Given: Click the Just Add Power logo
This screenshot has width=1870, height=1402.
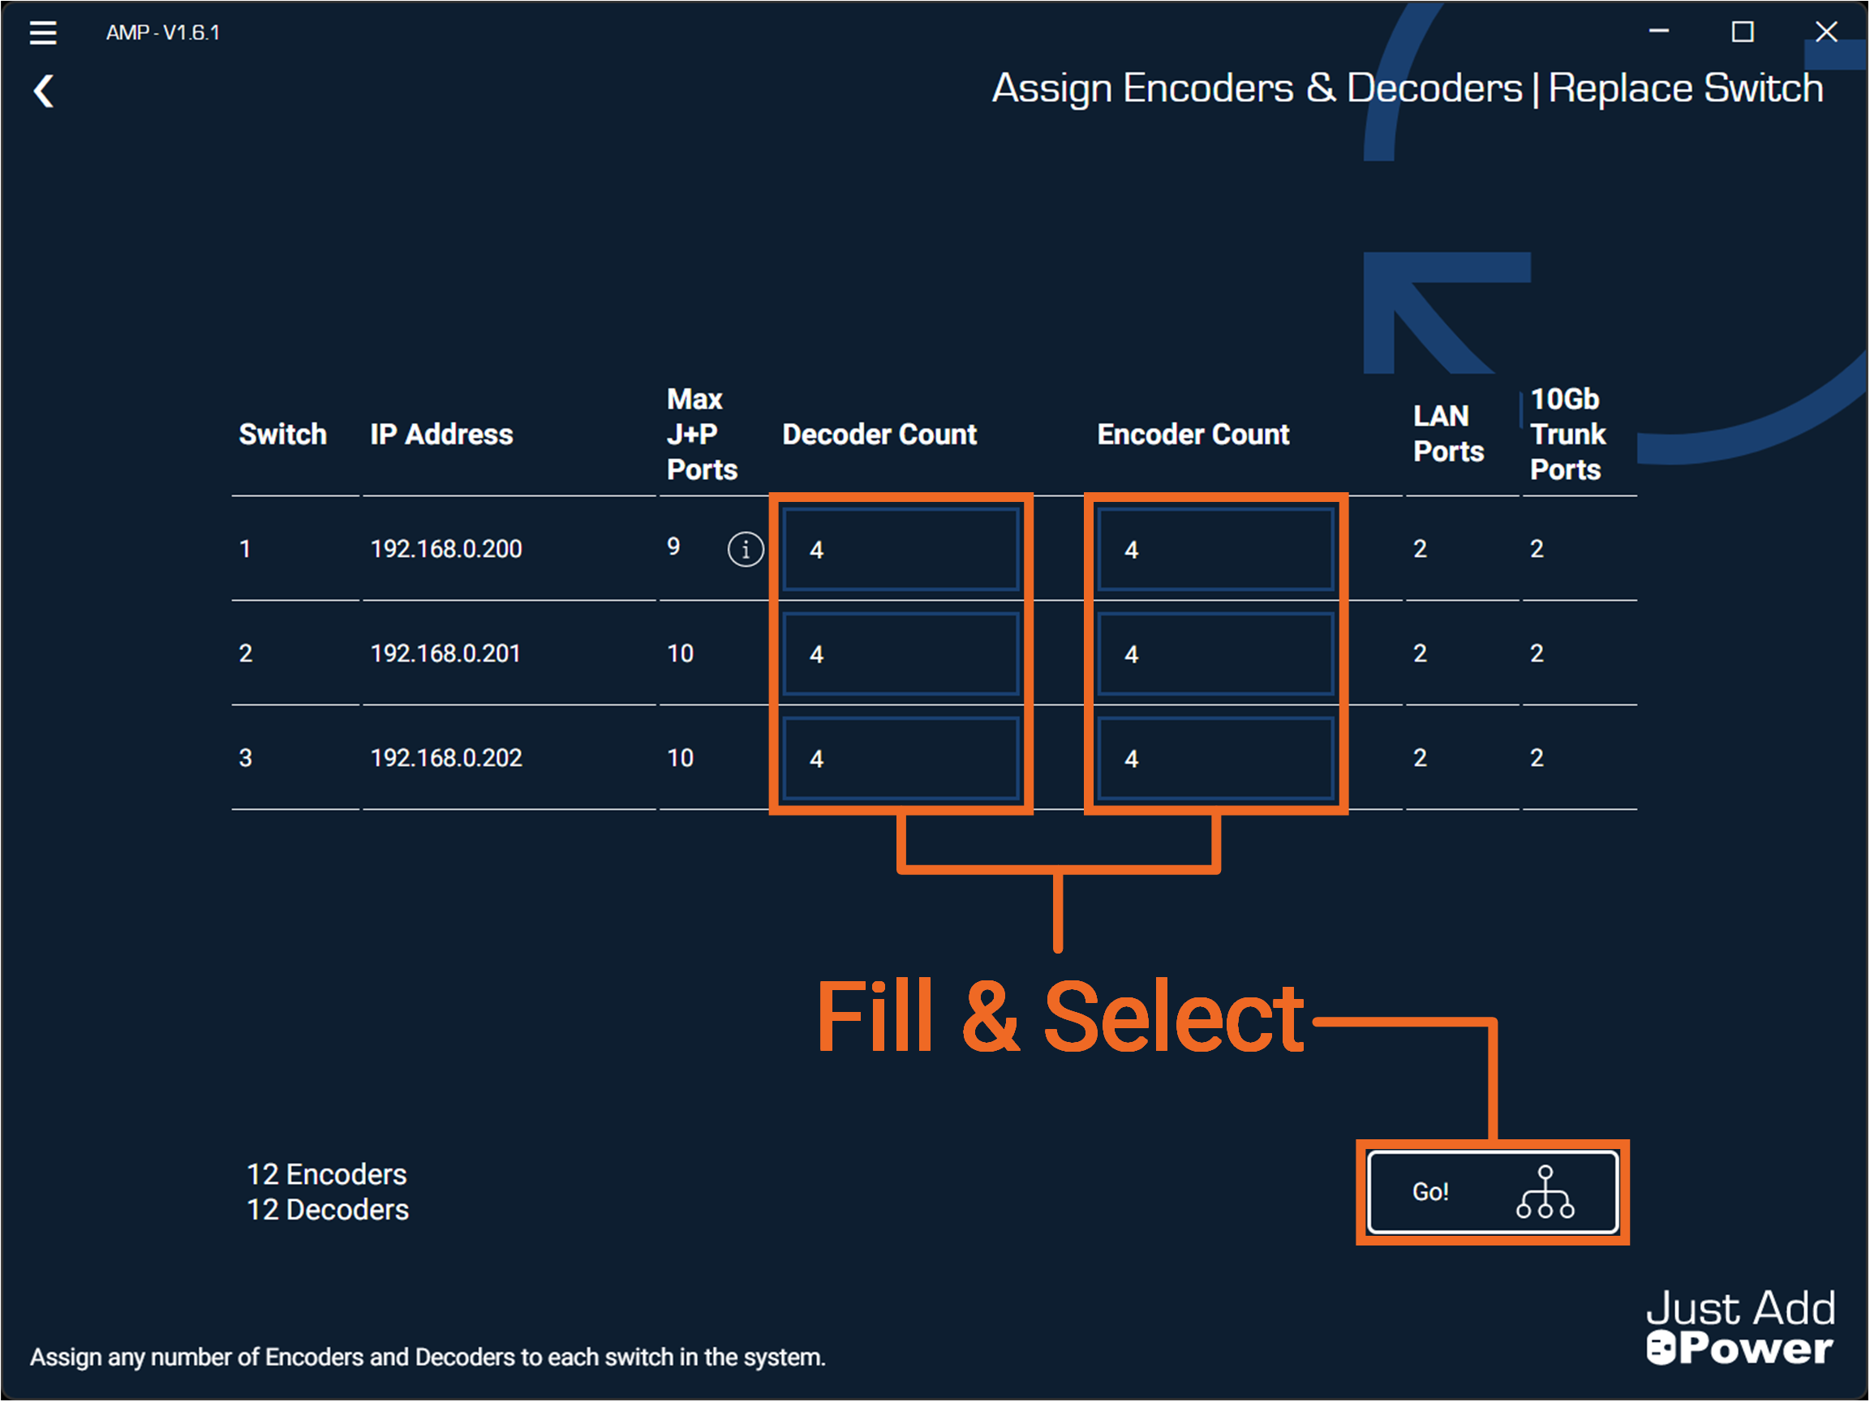Looking at the screenshot, I should click(1740, 1327).
